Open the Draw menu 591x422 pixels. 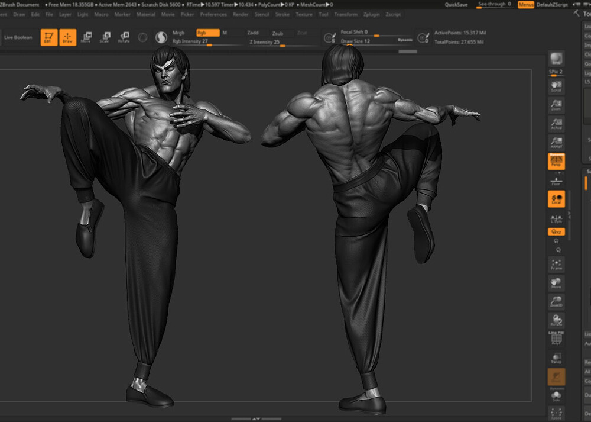point(19,14)
